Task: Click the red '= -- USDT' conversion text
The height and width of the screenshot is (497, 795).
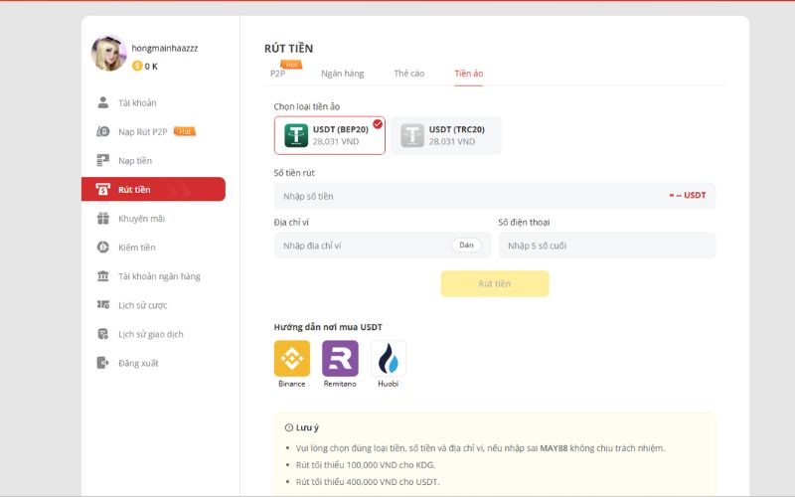Action: (x=687, y=195)
